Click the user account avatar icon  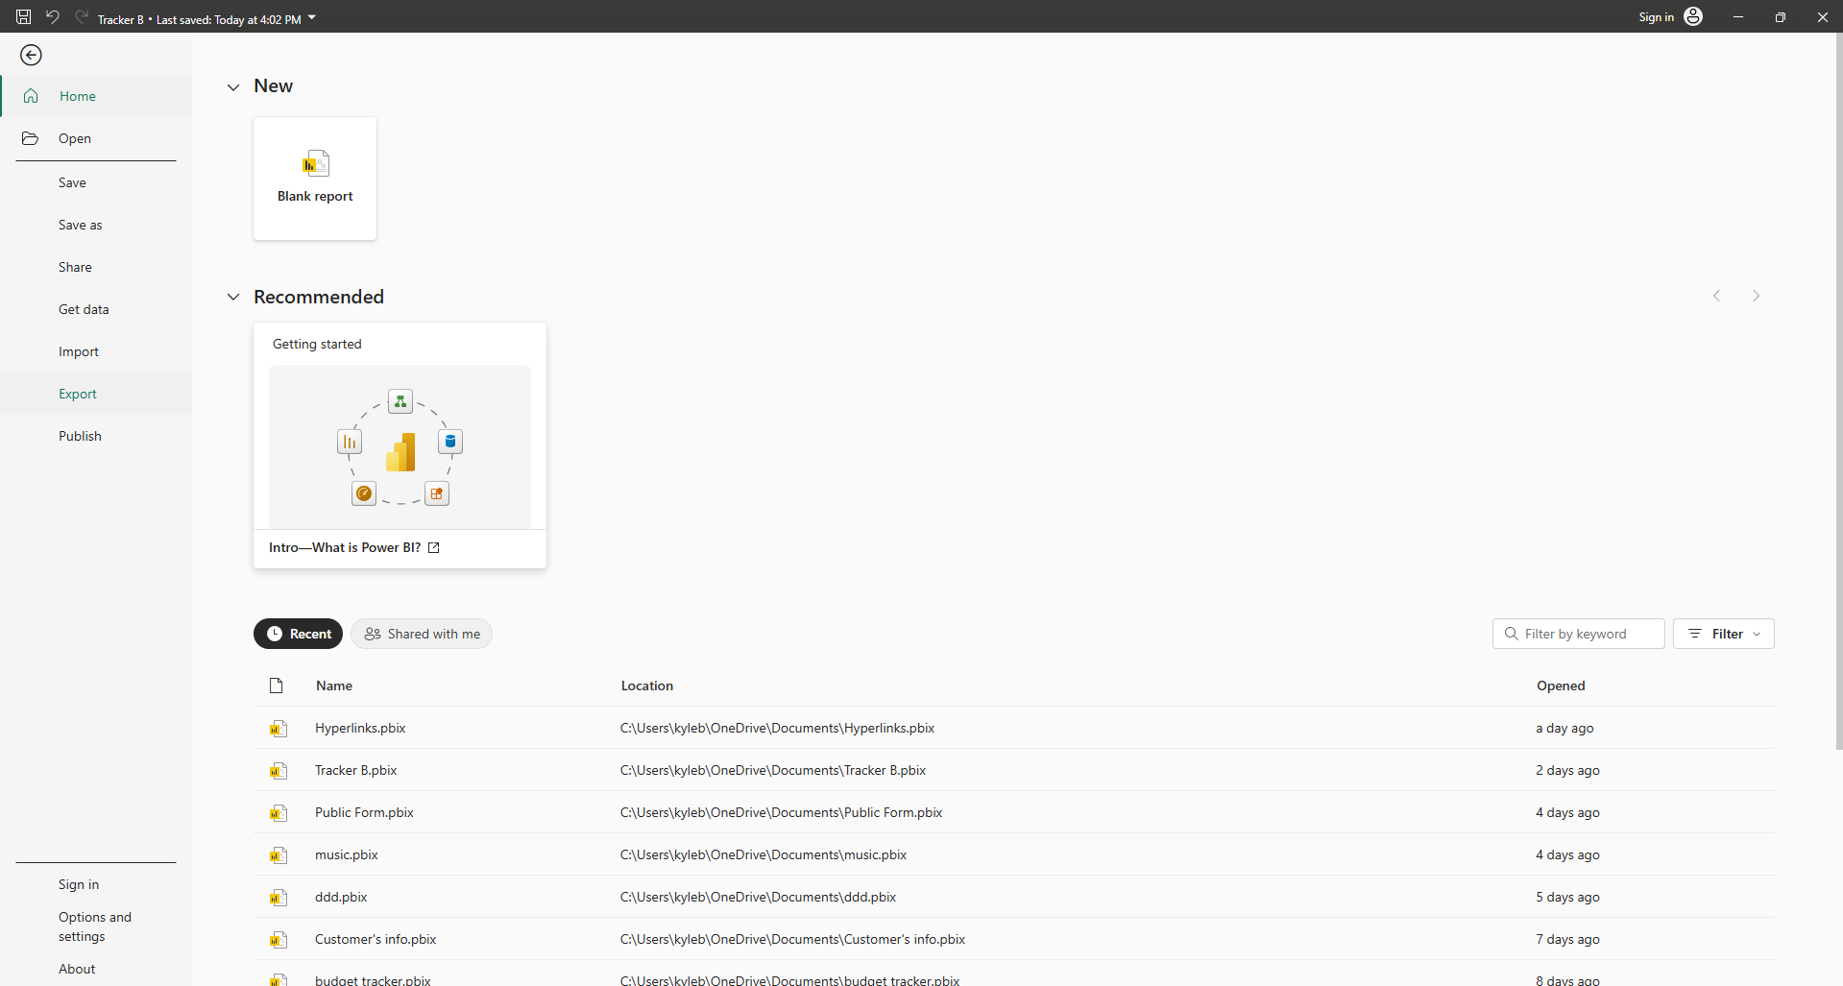tap(1693, 17)
